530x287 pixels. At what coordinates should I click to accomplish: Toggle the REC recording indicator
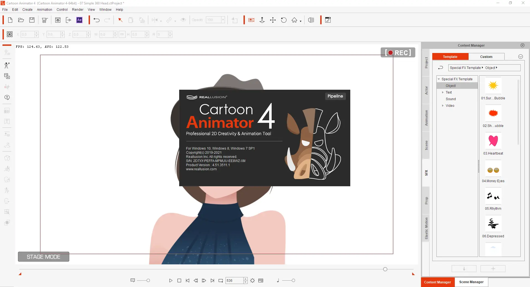pos(398,52)
